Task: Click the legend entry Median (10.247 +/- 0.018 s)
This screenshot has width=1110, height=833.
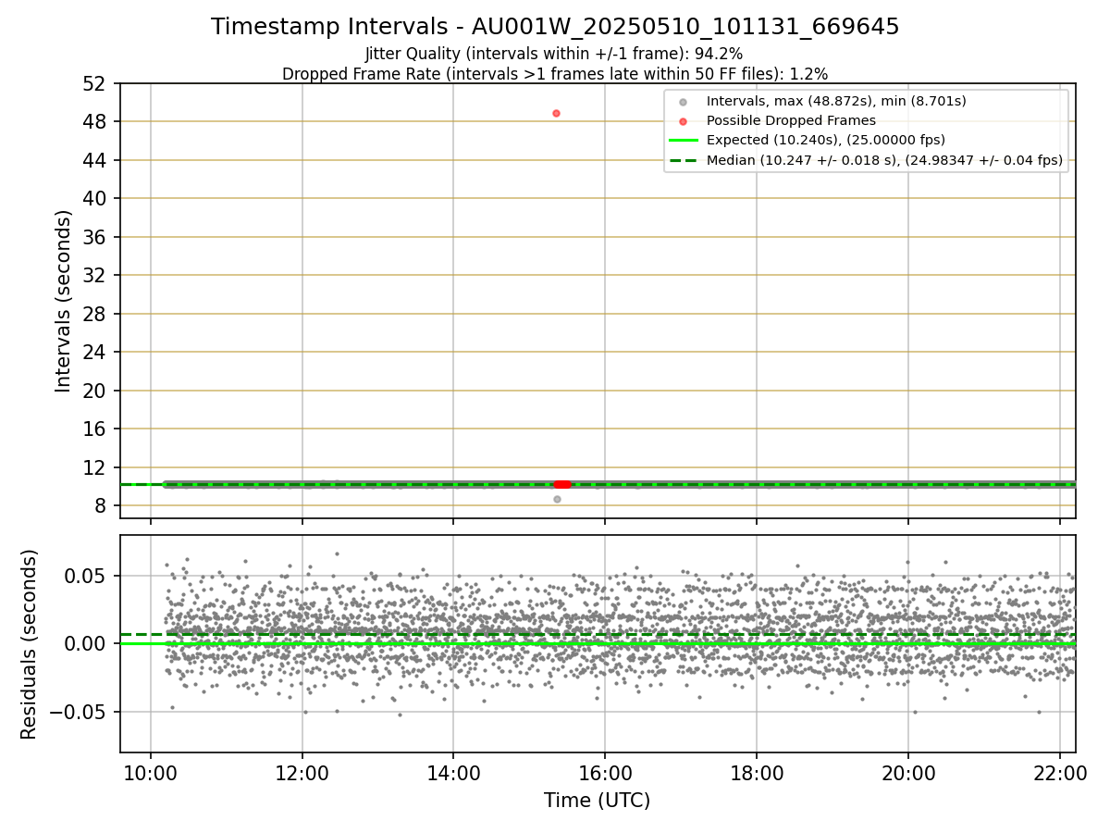Action: click(x=884, y=160)
